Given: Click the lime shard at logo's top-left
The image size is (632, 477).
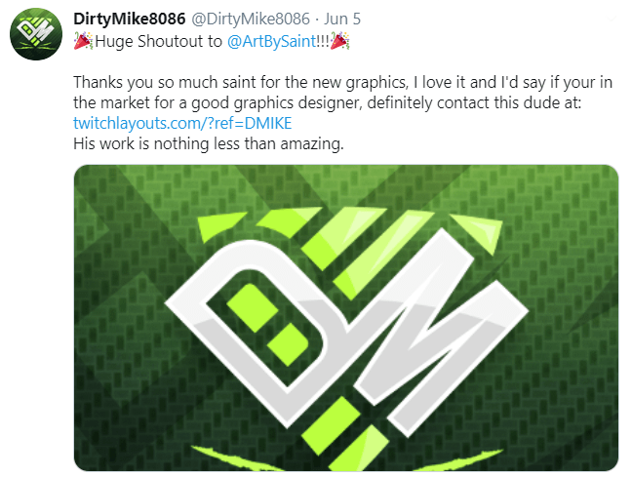Looking at the screenshot, I should tap(219, 226).
